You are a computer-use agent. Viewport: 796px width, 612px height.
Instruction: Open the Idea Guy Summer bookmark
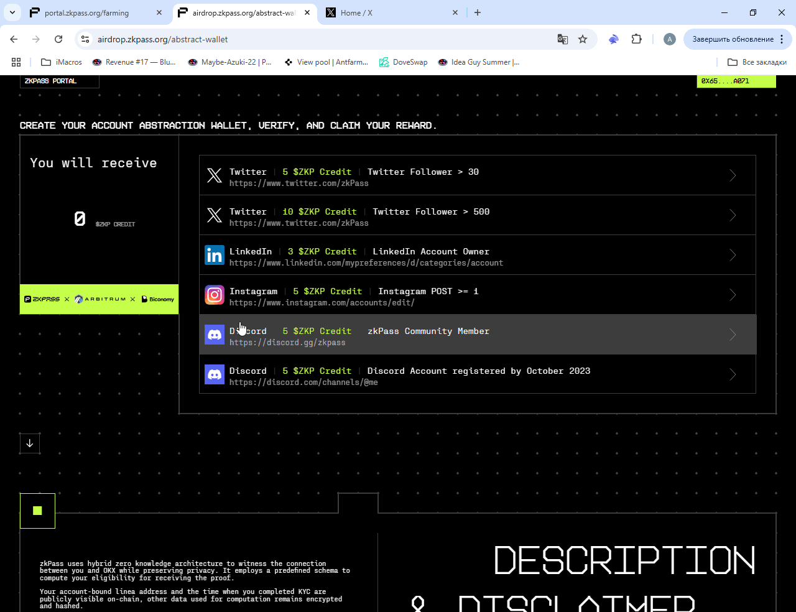point(478,62)
